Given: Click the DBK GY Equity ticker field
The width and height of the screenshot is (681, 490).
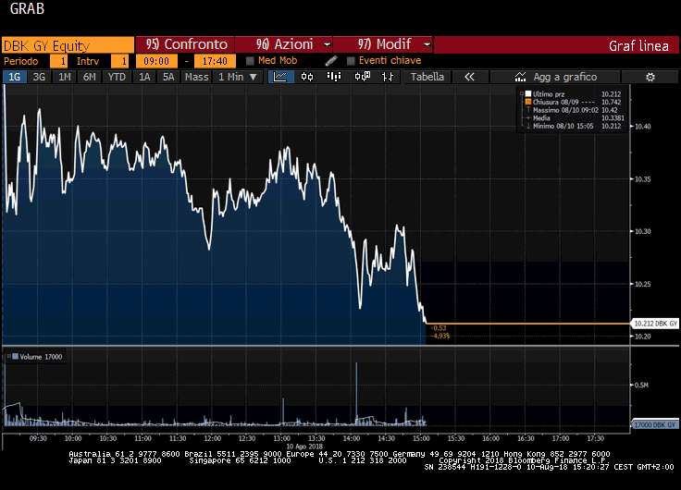Looking at the screenshot, I should tap(68, 45).
